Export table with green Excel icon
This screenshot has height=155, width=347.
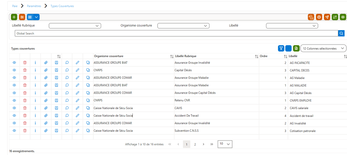click(x=296, y=48)
